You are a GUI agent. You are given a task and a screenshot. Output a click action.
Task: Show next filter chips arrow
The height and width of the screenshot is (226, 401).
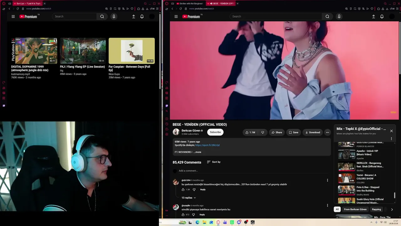392,209
